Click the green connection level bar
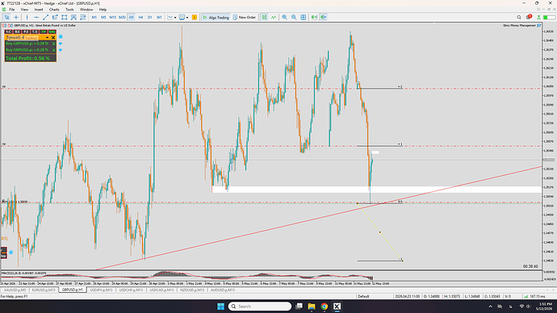The image size is (557, 313). tap(549, 17)
